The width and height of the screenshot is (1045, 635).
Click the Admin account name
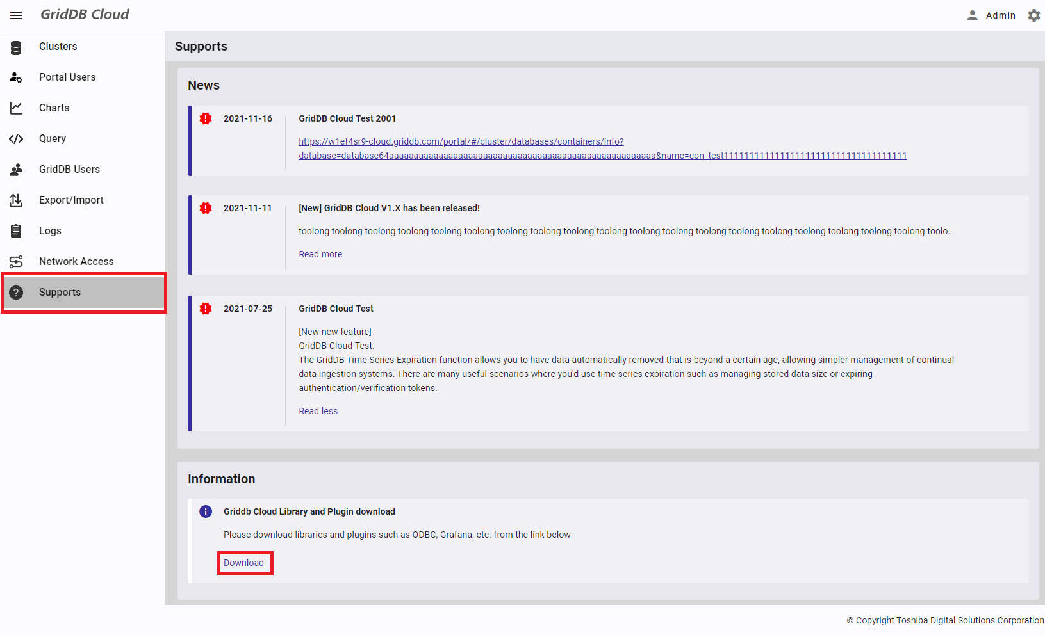pyautogui.click(x=1001, y=15)
